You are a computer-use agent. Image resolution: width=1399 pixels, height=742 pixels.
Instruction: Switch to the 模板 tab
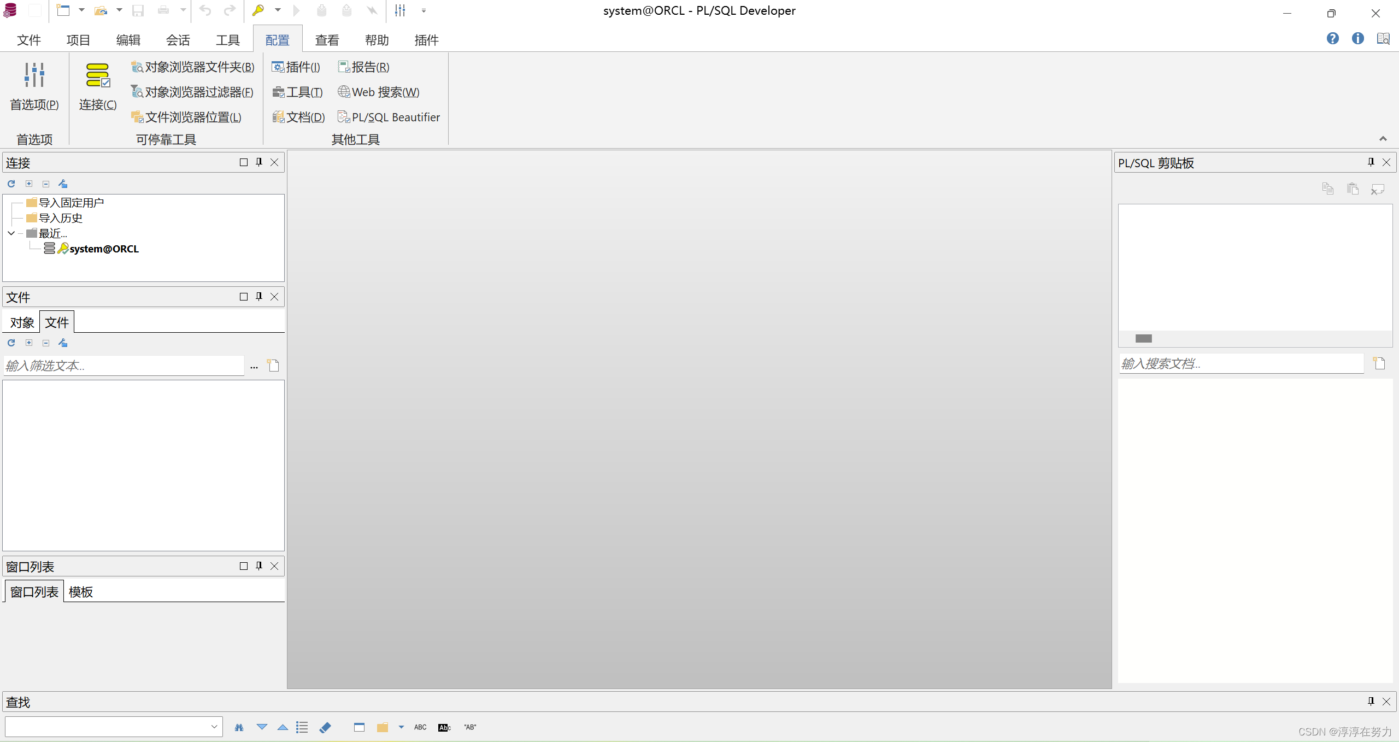point(81,592)
